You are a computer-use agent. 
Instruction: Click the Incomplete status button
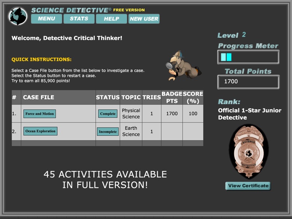107,131
